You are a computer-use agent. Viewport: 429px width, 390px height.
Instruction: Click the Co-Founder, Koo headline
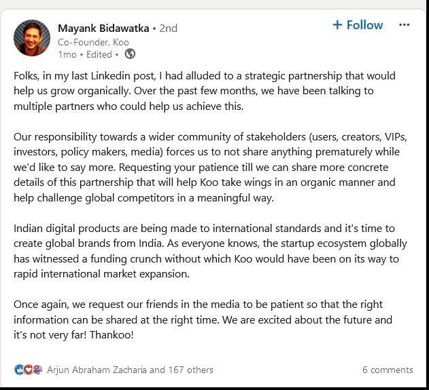pyautogui.click(x=93, y=41)
